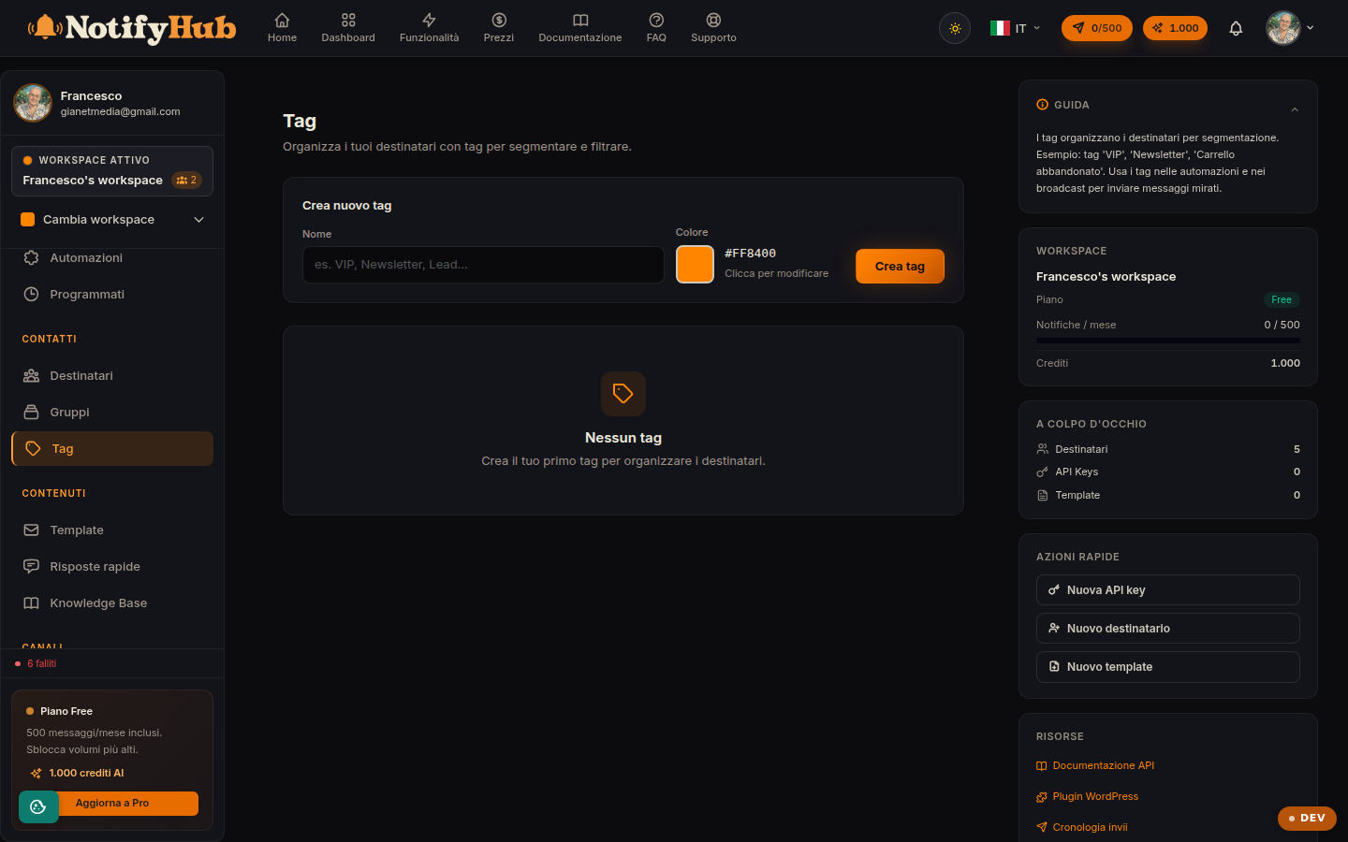Click Francesco's profile picture in the sidebar

tap(33, 103)
